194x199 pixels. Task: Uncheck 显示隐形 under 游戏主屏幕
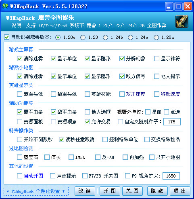point(87,59)
